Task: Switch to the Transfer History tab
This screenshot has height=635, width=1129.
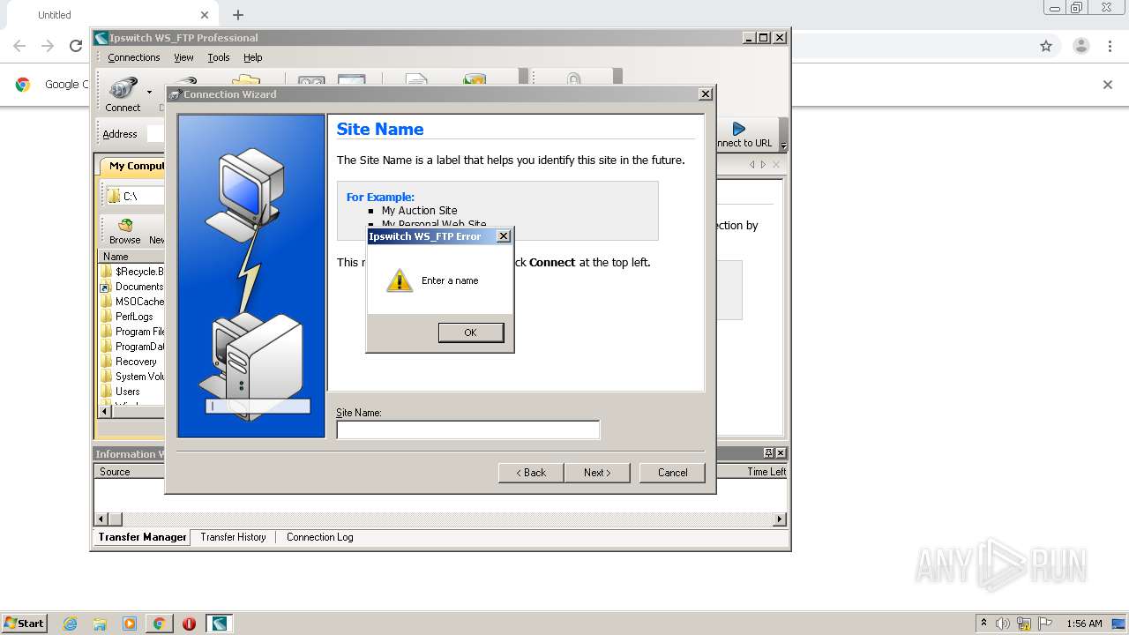Action: pyautogui.click(x=233, y=537)
